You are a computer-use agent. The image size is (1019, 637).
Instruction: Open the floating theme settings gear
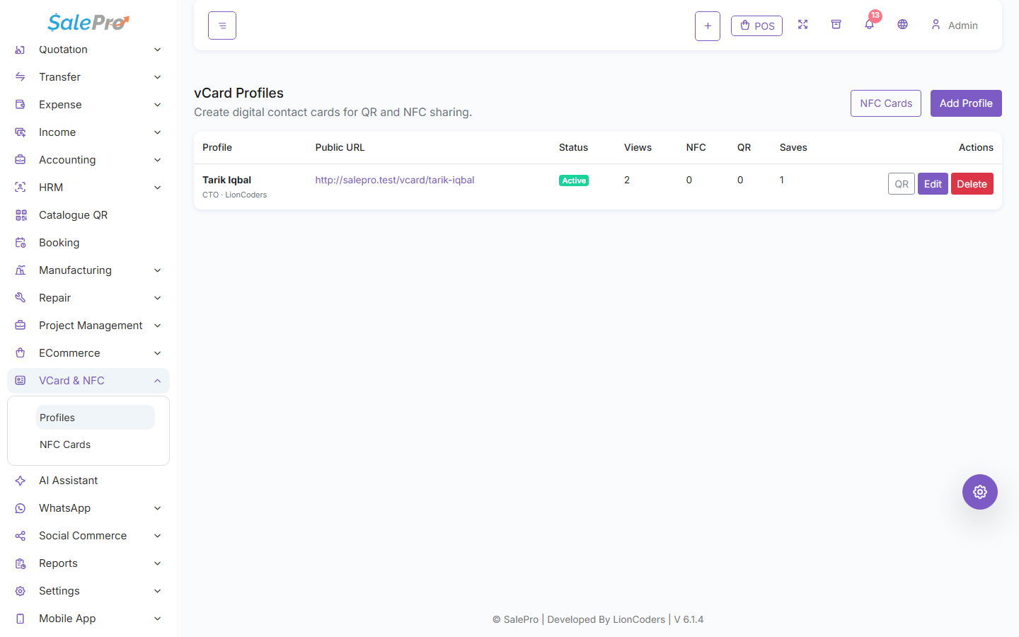click(980, 492)
